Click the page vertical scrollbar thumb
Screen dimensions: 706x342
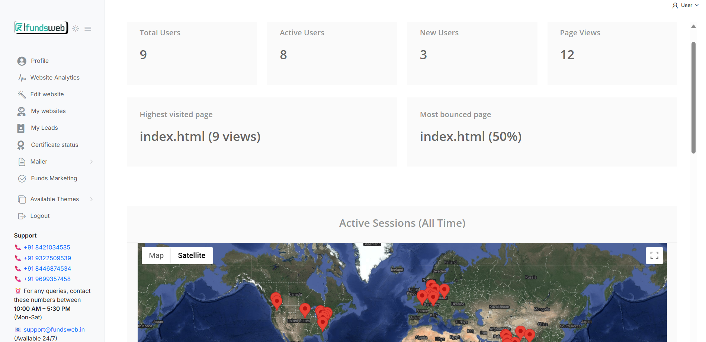(x=693, y=97)
